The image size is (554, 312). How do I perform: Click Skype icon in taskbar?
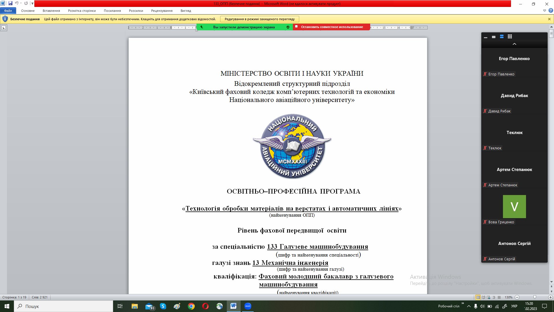pyautogui.click(x=163, y=306)
